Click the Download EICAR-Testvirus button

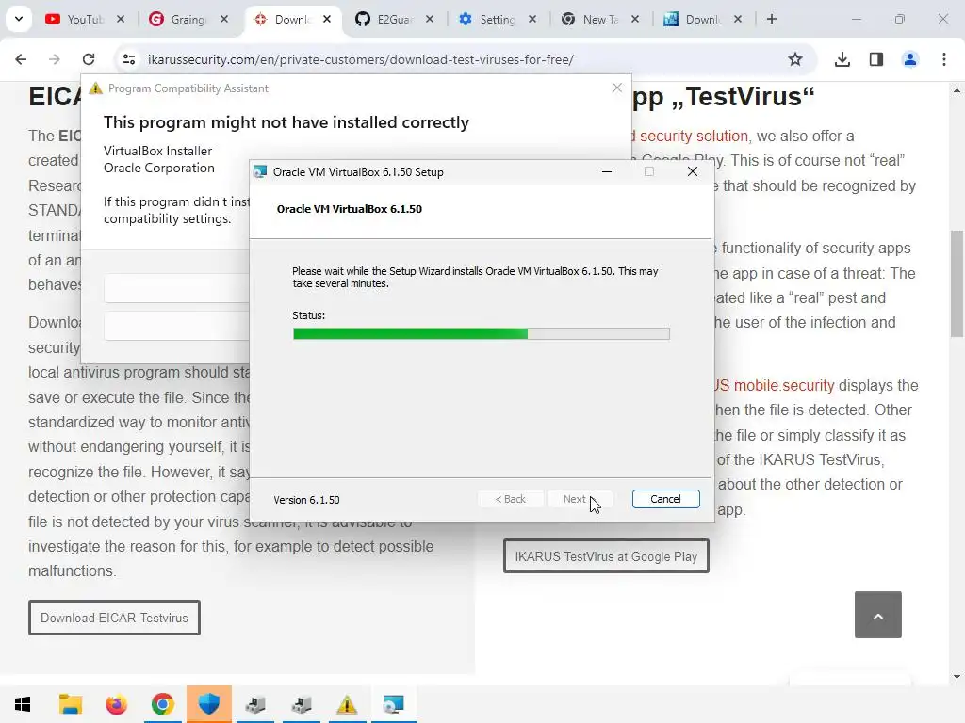[114, 618]
